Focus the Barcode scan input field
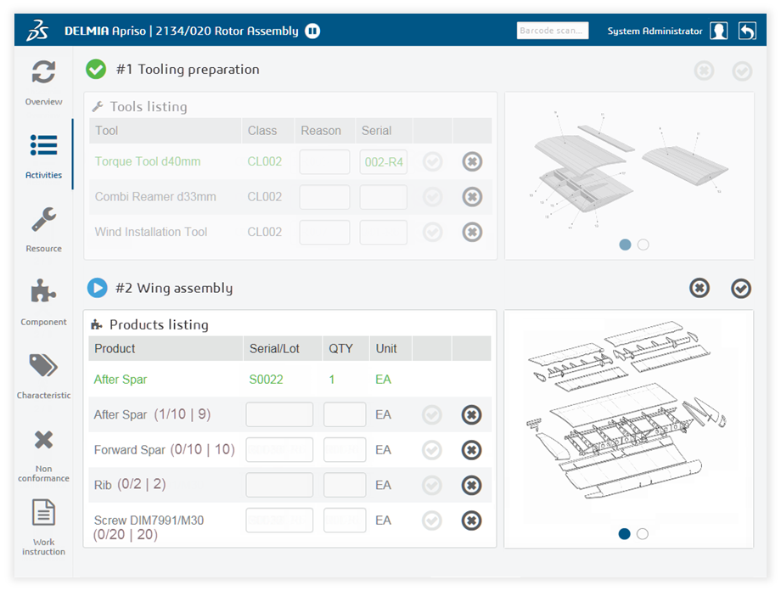This screenshot has width=781, height=591. 553,31
